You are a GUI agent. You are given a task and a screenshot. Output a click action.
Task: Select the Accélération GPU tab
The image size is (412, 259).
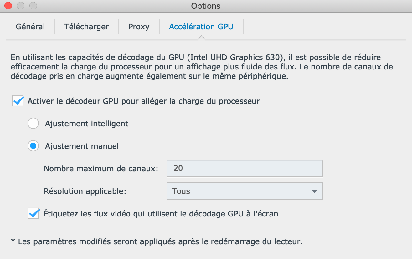point(201,27)
